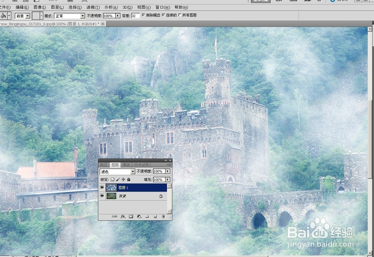Click document vertical scrollbar up arrow
This screenshot has width=374, height=257.
pyautogui.click(x=370, y=29)
